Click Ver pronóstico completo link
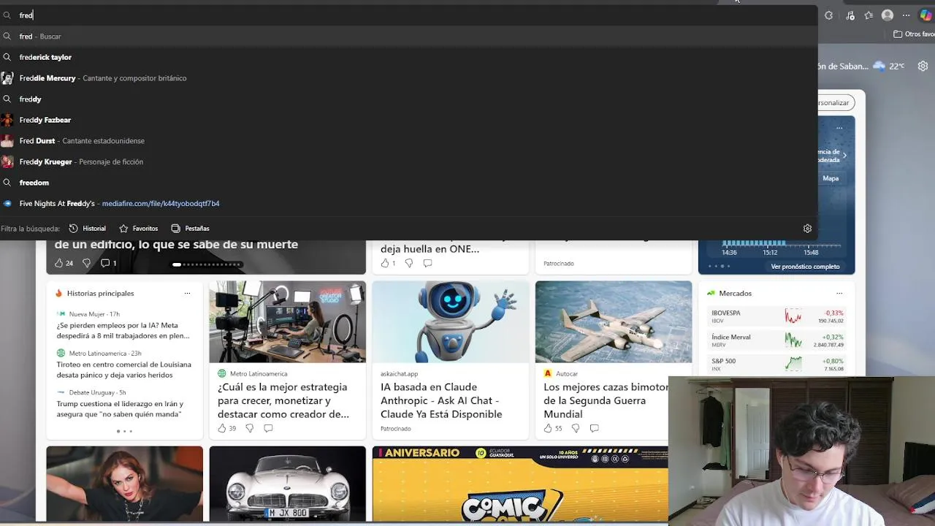This screenshot has height=526, width=935. click(805, 267)
